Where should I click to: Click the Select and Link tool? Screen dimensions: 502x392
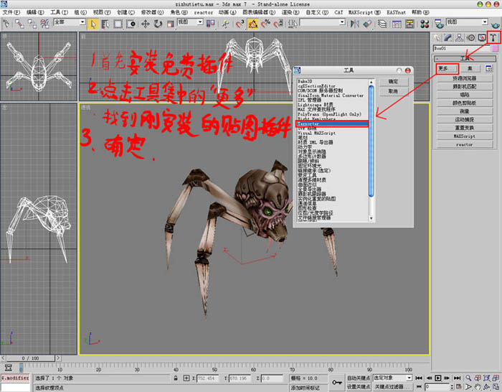pyautogui.click(x=19, y=24)
